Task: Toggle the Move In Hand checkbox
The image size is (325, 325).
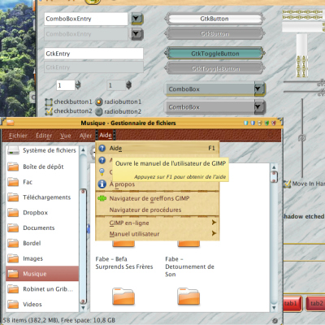Action: (287, 184)
